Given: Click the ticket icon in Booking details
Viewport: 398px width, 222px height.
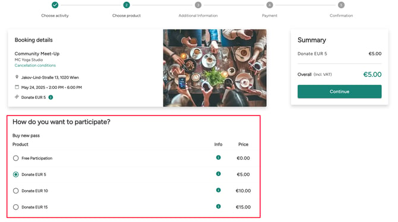Looking at the screenshot, I should click(17, 97).
